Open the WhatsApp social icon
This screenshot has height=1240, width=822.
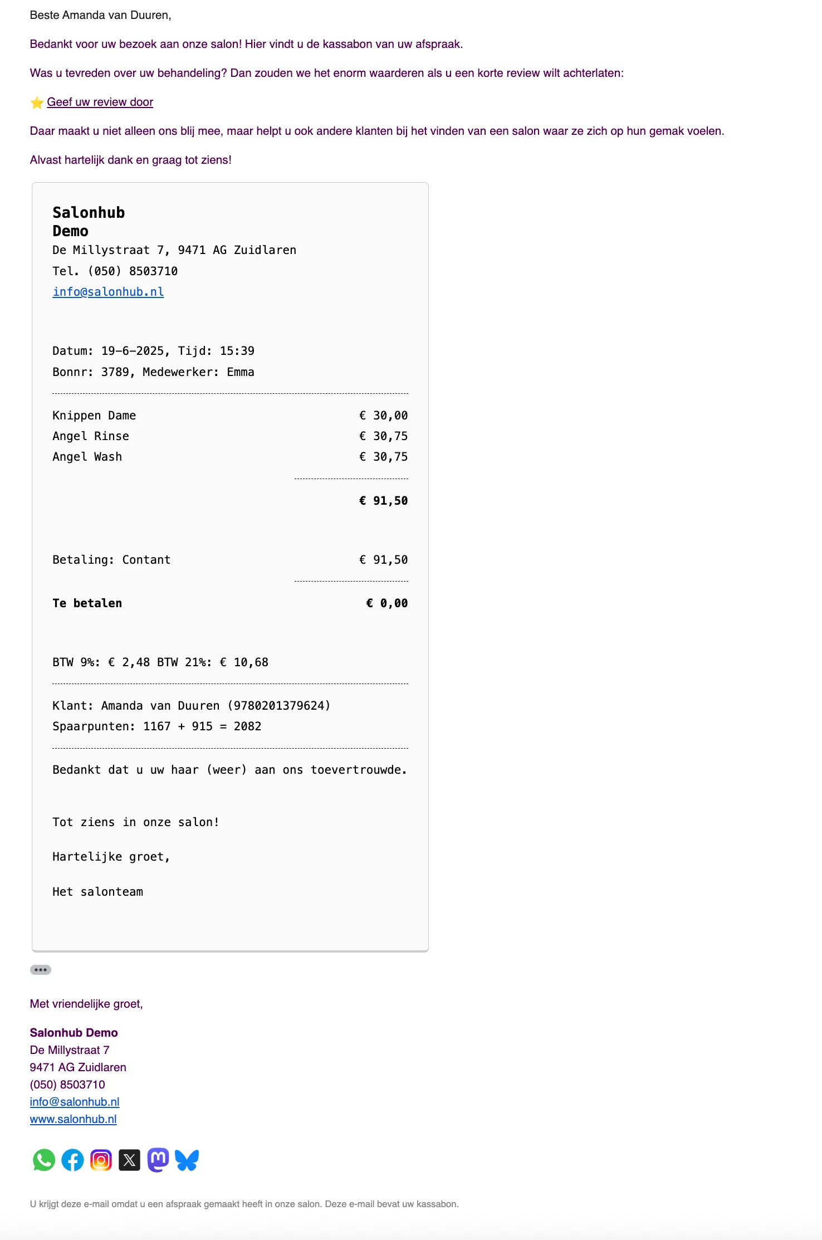pyautogui.click(x=44, y=1160)
